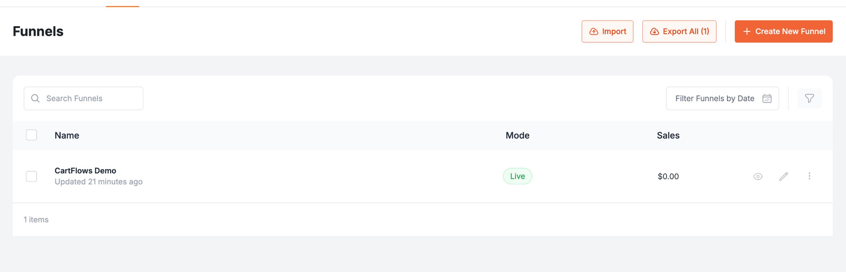The image size is (846, 272).
Task: Click the Import button
Action: (x=607, y=32)
